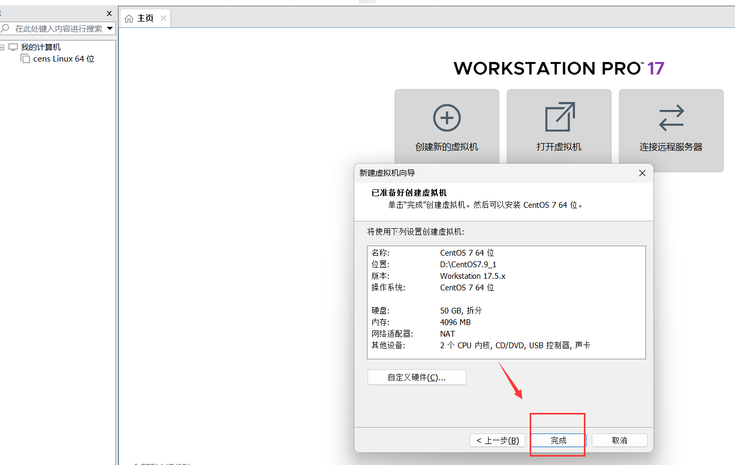The image size is (735, 465).
Task: Close the 主页 tab
Action: [x=163, y=17]
